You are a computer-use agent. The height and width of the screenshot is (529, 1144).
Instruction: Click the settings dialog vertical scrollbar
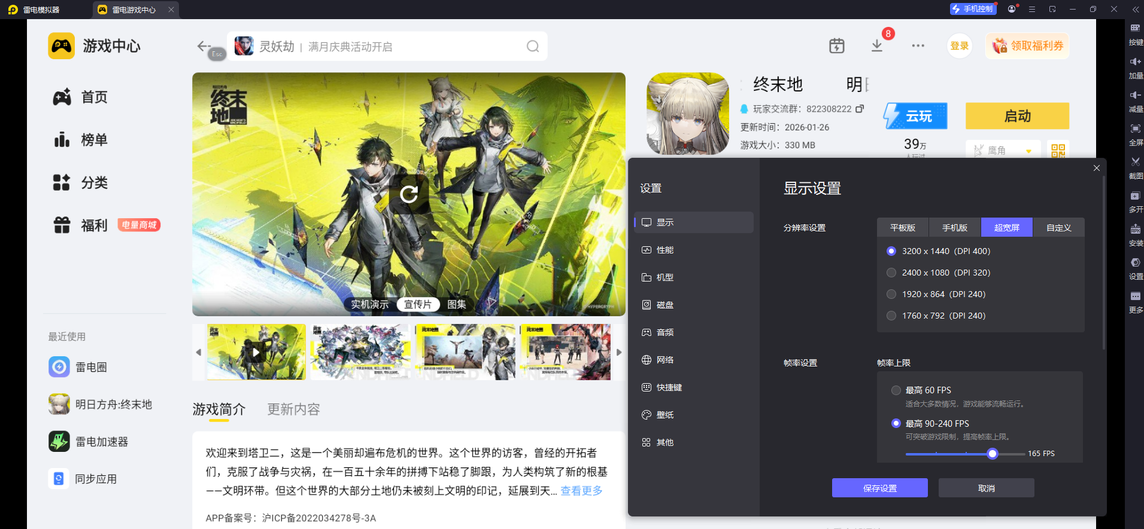[x=1103, y=263]
